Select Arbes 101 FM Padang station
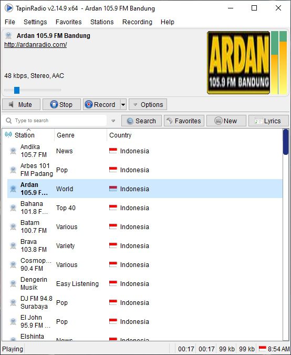The width and height of the screenshot is (291, 355). tap(37, 170)
